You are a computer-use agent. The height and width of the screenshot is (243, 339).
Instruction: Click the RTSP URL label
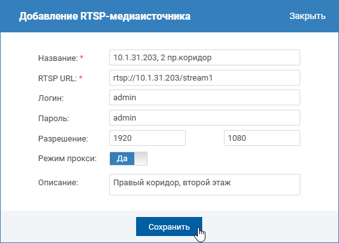coord(57,78)
